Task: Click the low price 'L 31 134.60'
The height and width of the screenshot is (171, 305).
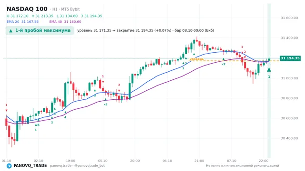Action: tap(67, 16)
